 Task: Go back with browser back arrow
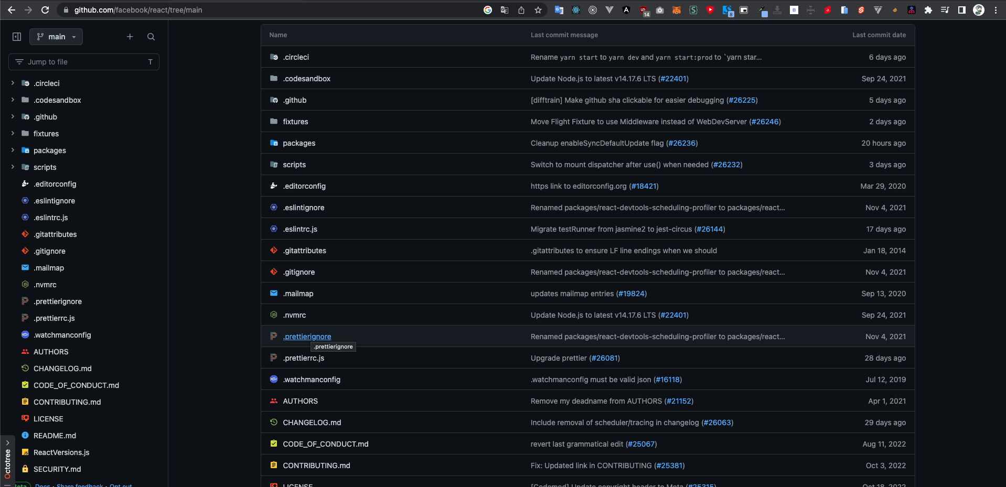coord(12,10)
